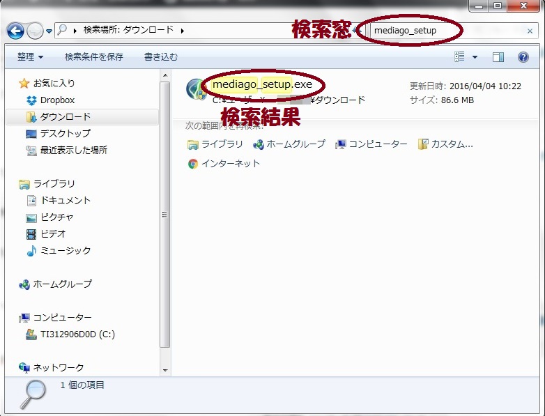545x416 pixels.
Task: Select ネットワーク in navigation pane
Action: point(59,368)
